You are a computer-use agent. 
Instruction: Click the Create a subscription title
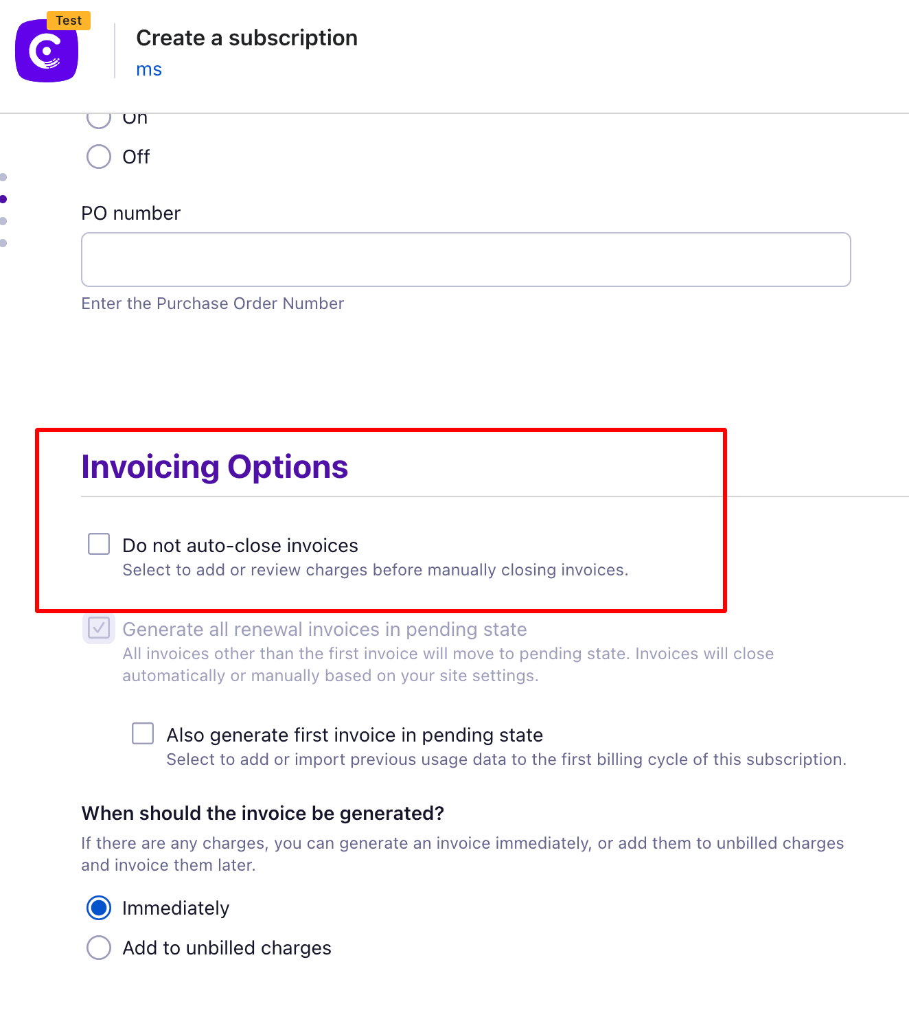(247, 38)
